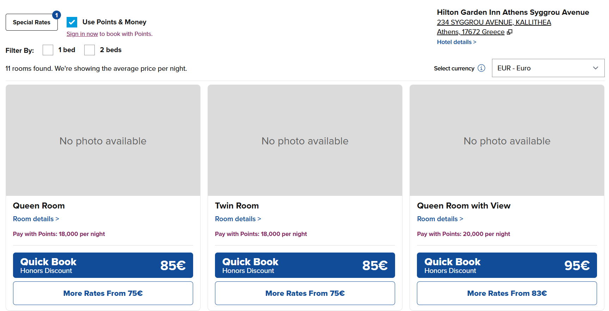609x311 pixels.
Task: Open the Special Rates button
Action: point(31,23)
